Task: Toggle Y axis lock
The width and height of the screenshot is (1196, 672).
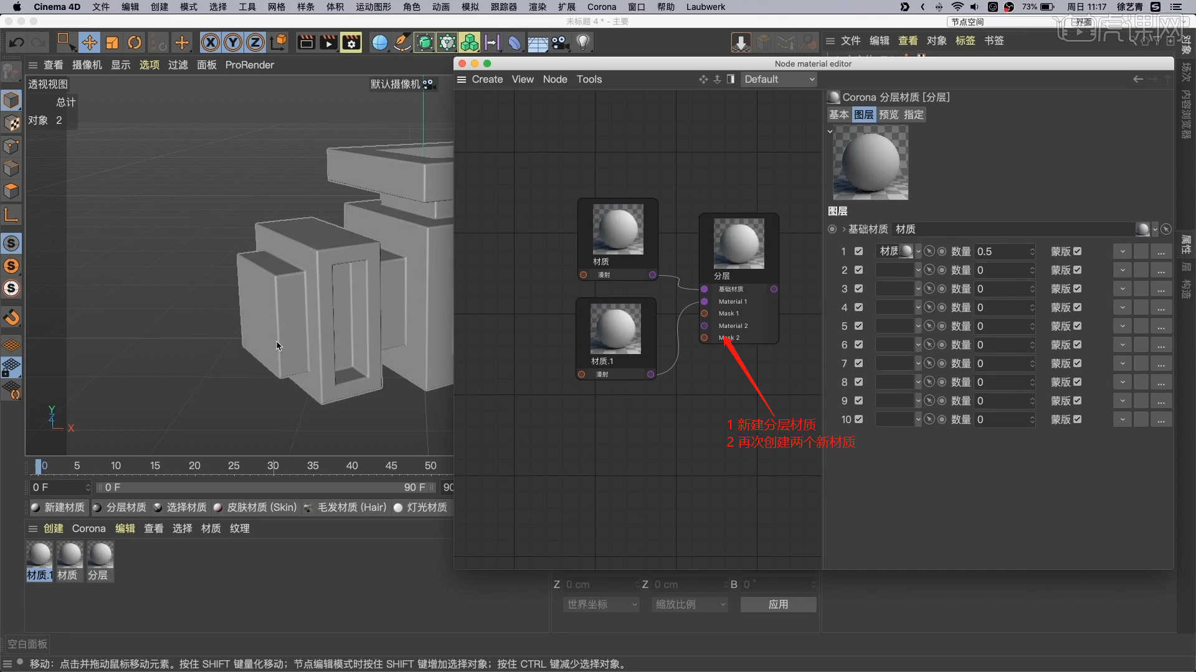Action: [233, 43]
